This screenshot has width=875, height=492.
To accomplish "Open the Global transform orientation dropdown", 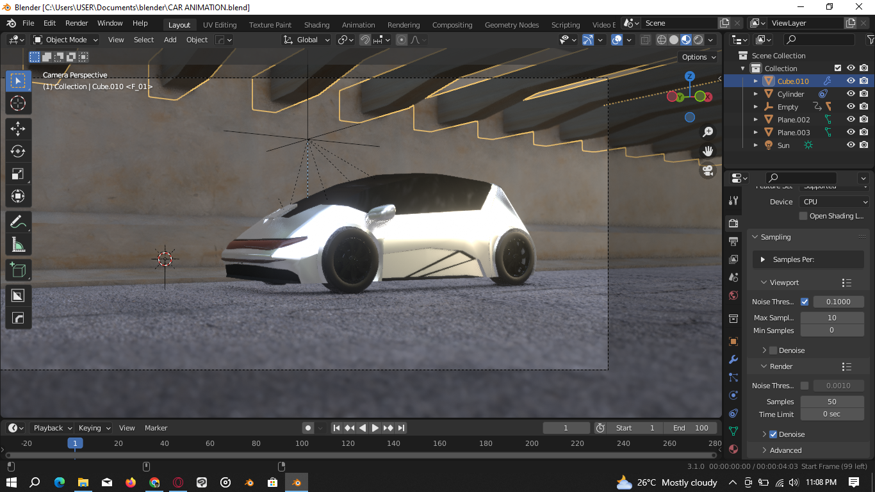I will click(x=306, y=40).
